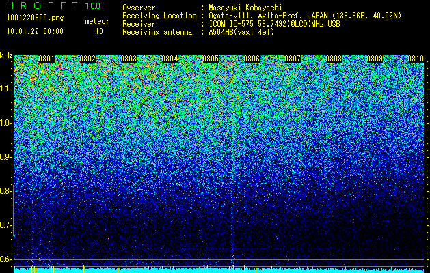430x273 pixels.
Task: Click the 0803 time marker
Action: click(x=129, y=59)
